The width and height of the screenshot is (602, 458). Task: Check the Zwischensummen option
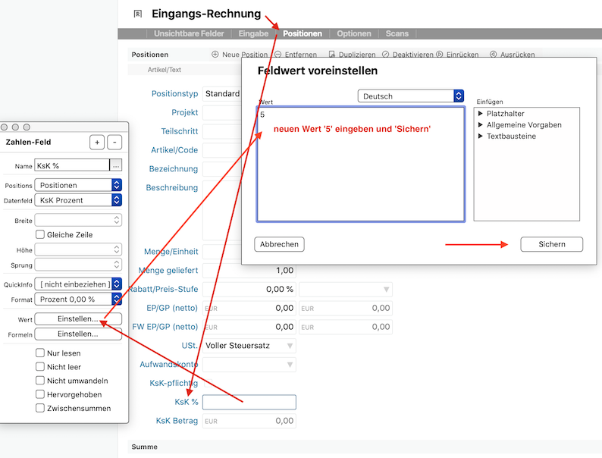[x=40, y=408]
